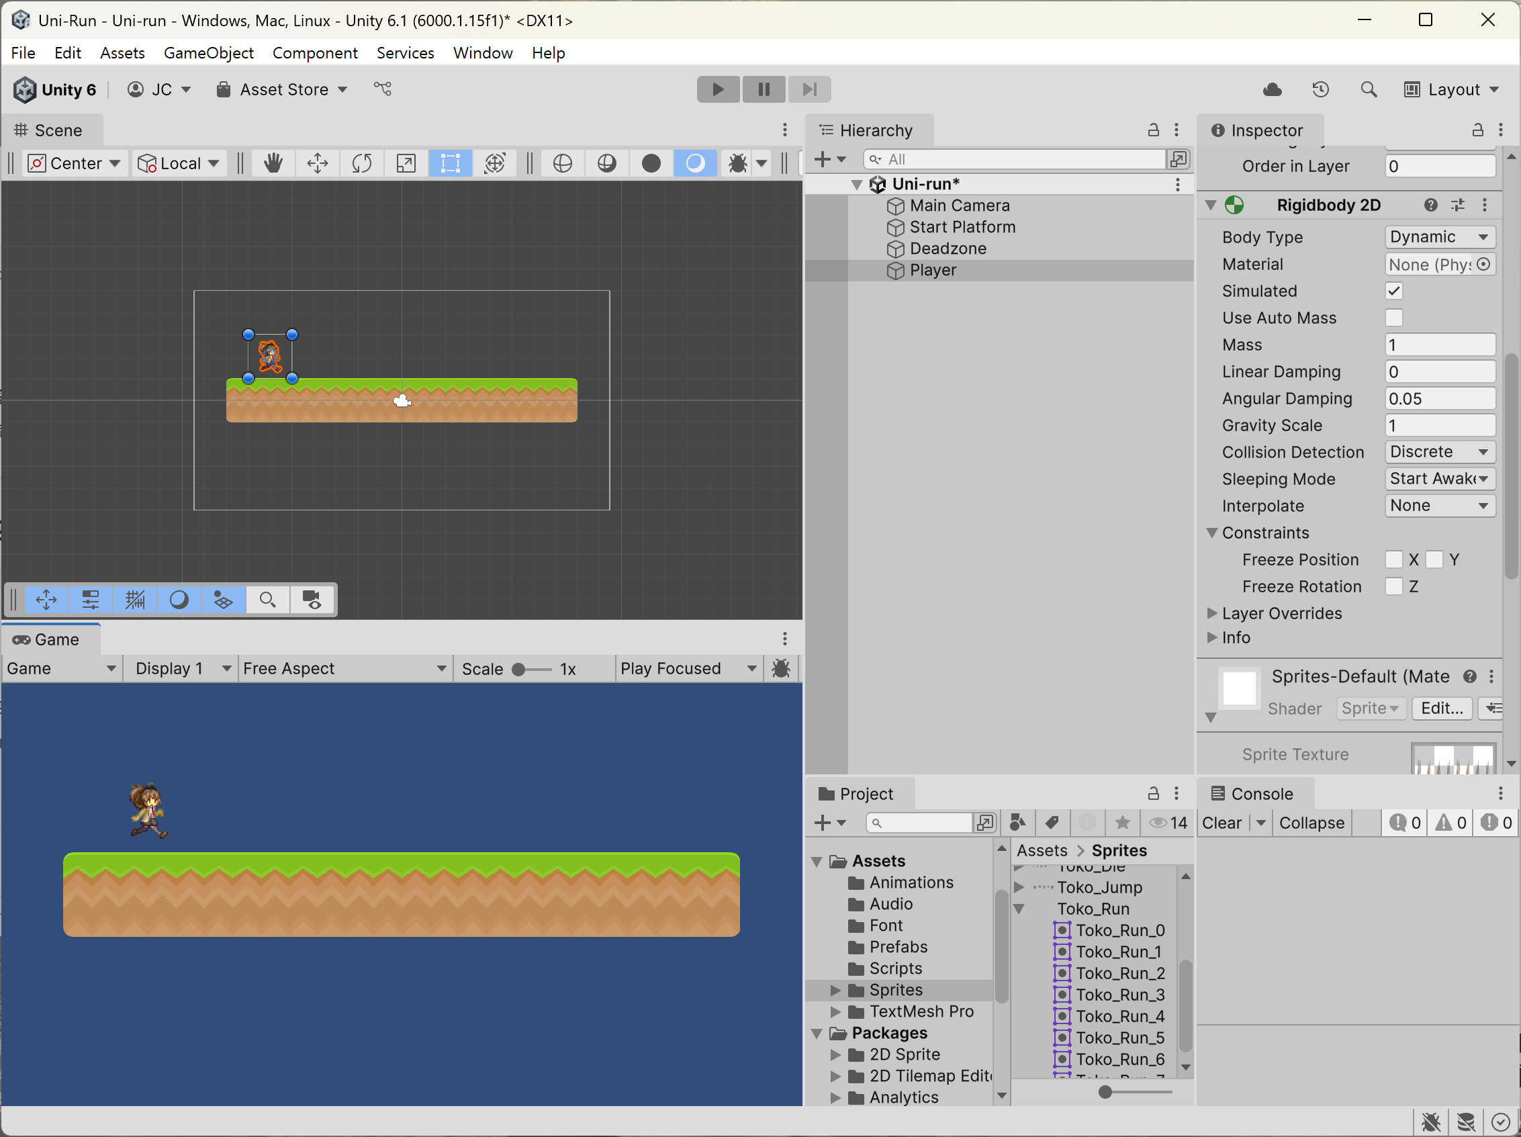Enable Use Auto Mass checkbox

[x=1393, y=318]
